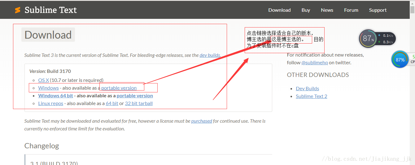Open the Buy nav menu item
This screenshot has height=165, width=415.
coord(306,10)
